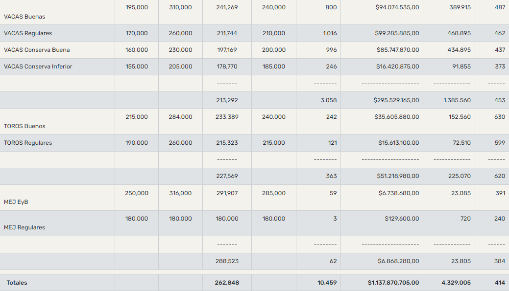Click the vacas subtotal $295.529.165,00
Image resolution: width=509 pixels, height=291 pixels.
click(x=396, y=100)
